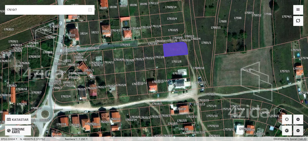Open the hamburger menu
Image resolution: width=308 pixels, height=141 pixels.
coord(298,10)
